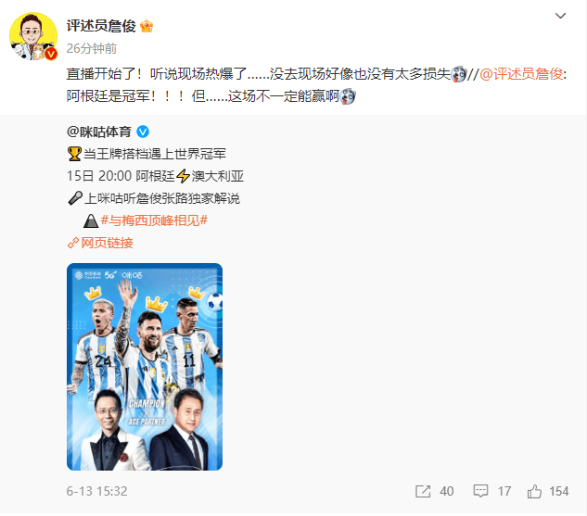The width and height of the screenshot is (587, 516).
Task: Click the repost share icon
Action: [x=423, y=491]
